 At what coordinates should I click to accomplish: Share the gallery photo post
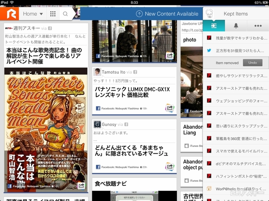[x=169, y=55]
